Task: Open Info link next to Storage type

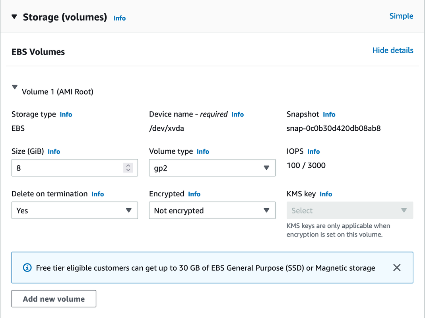Action: (x=66, y=114)
